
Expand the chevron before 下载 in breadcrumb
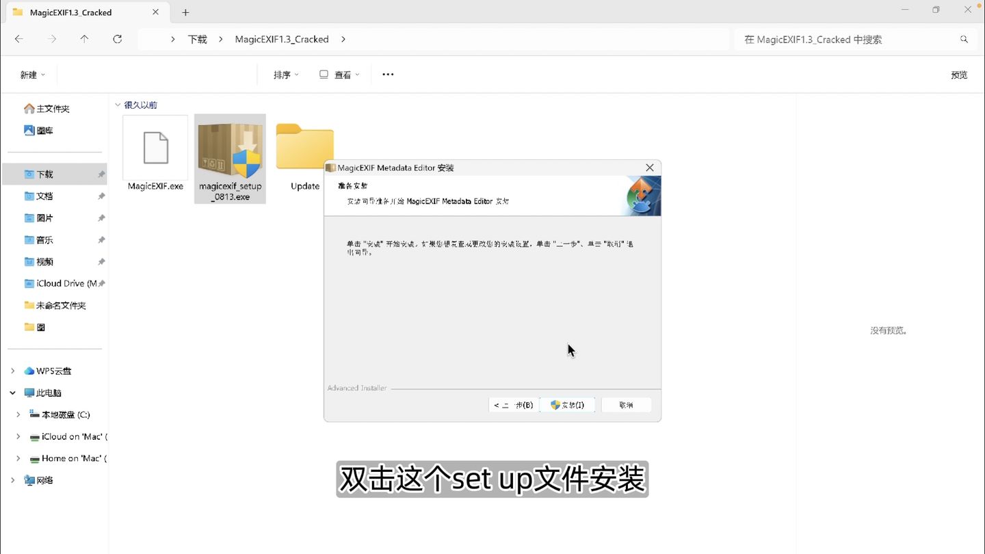(x=173, y=39)
